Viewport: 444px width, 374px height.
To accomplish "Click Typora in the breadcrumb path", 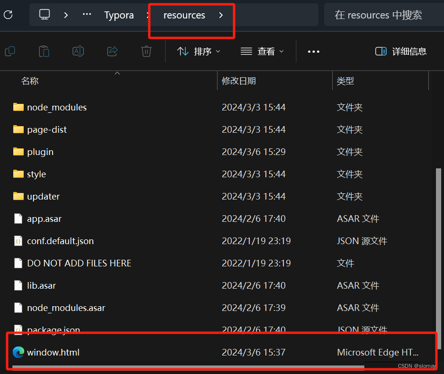I will point(118,15).
